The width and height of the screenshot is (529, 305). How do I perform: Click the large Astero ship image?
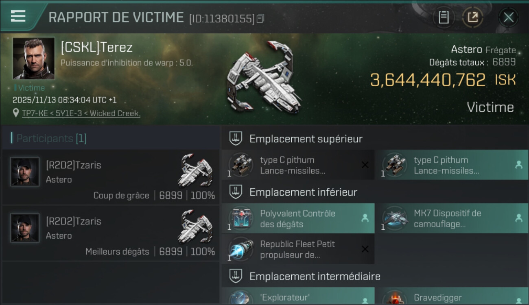(x=264, y=77)
